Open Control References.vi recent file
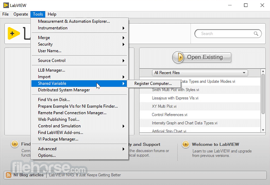 click(200, 115)
